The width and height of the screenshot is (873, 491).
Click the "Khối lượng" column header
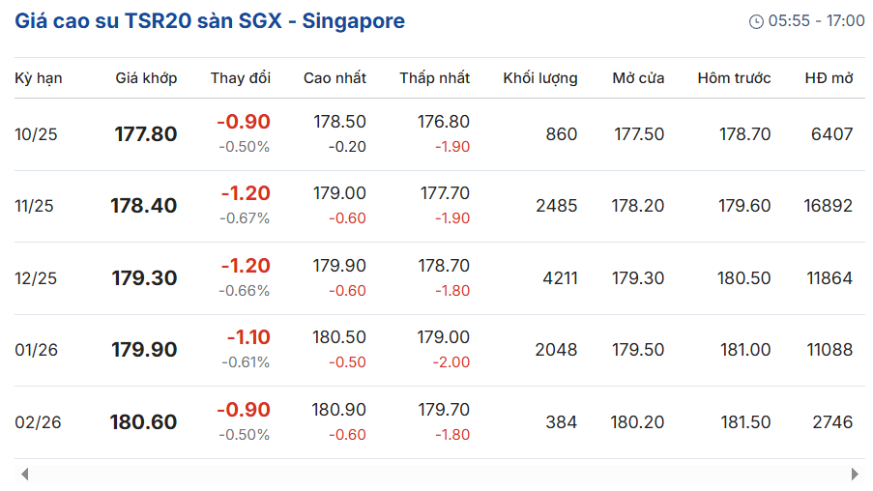[x=540, y=78]
